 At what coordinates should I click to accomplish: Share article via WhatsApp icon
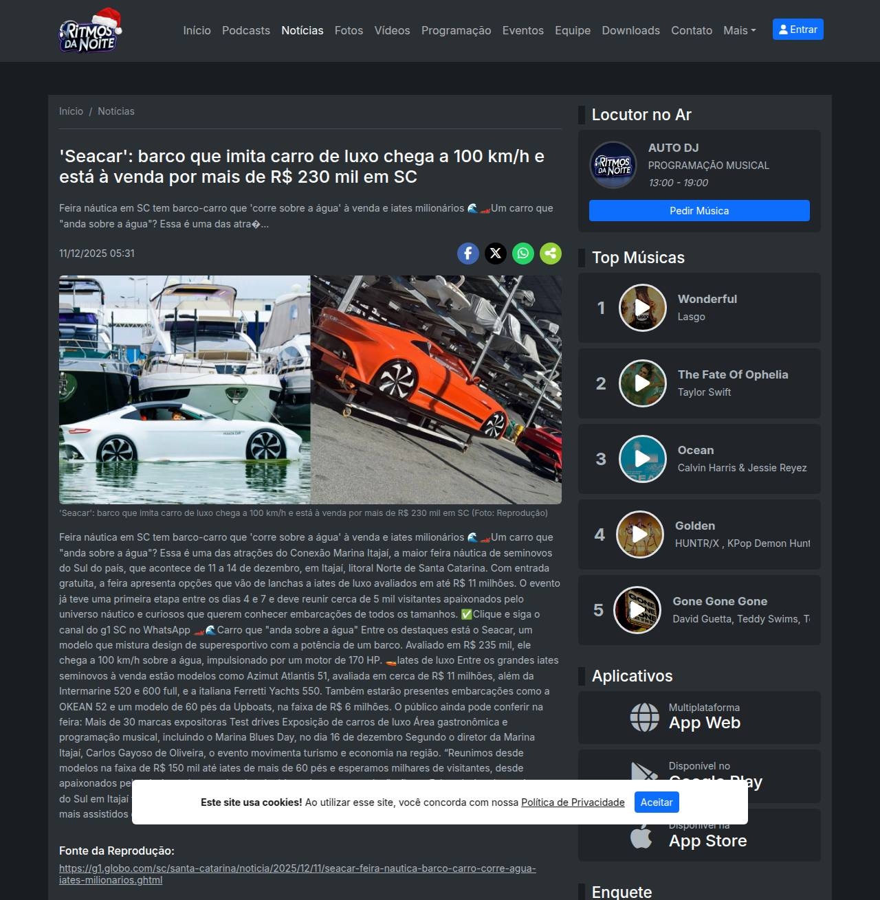[x=523, y=254]
